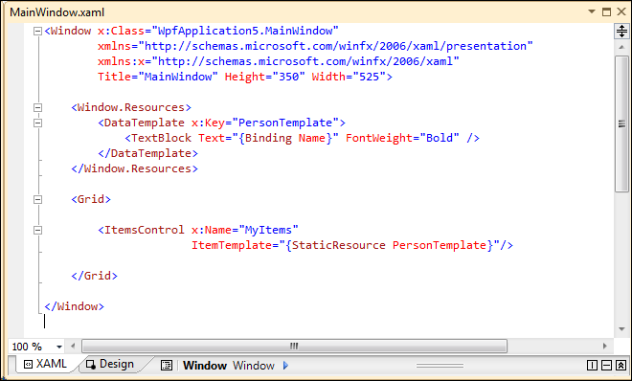632x381 pixels.
Task: Click the xaml/presentation namespace URL
Action: (x=335, y=46)
